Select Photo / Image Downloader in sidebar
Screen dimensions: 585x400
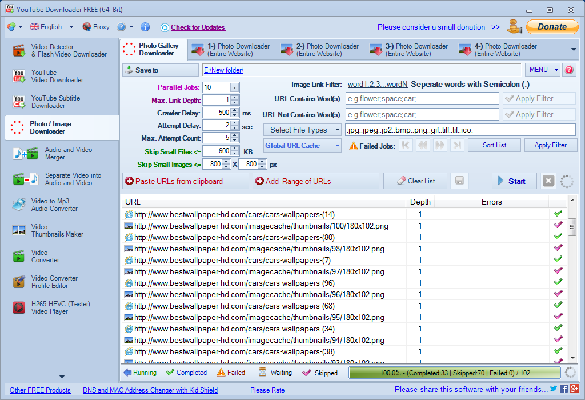[x=62, y=127]
